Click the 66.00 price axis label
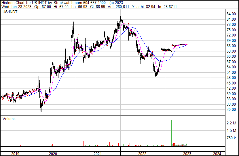 pos(231,46)
